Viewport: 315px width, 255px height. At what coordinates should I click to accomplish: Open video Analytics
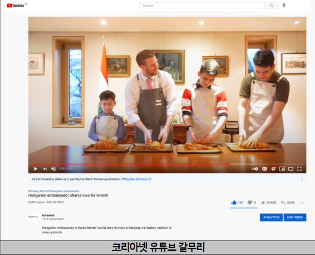pos(271,217)
